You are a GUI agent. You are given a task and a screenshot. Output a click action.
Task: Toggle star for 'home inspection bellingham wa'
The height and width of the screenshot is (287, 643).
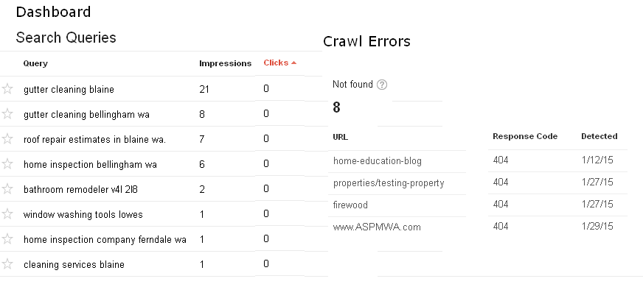click(7, 164)
